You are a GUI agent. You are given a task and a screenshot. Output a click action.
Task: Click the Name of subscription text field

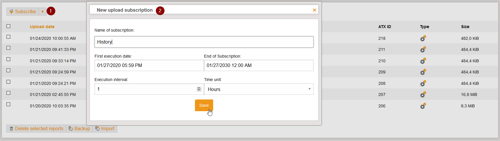[204, 42]
